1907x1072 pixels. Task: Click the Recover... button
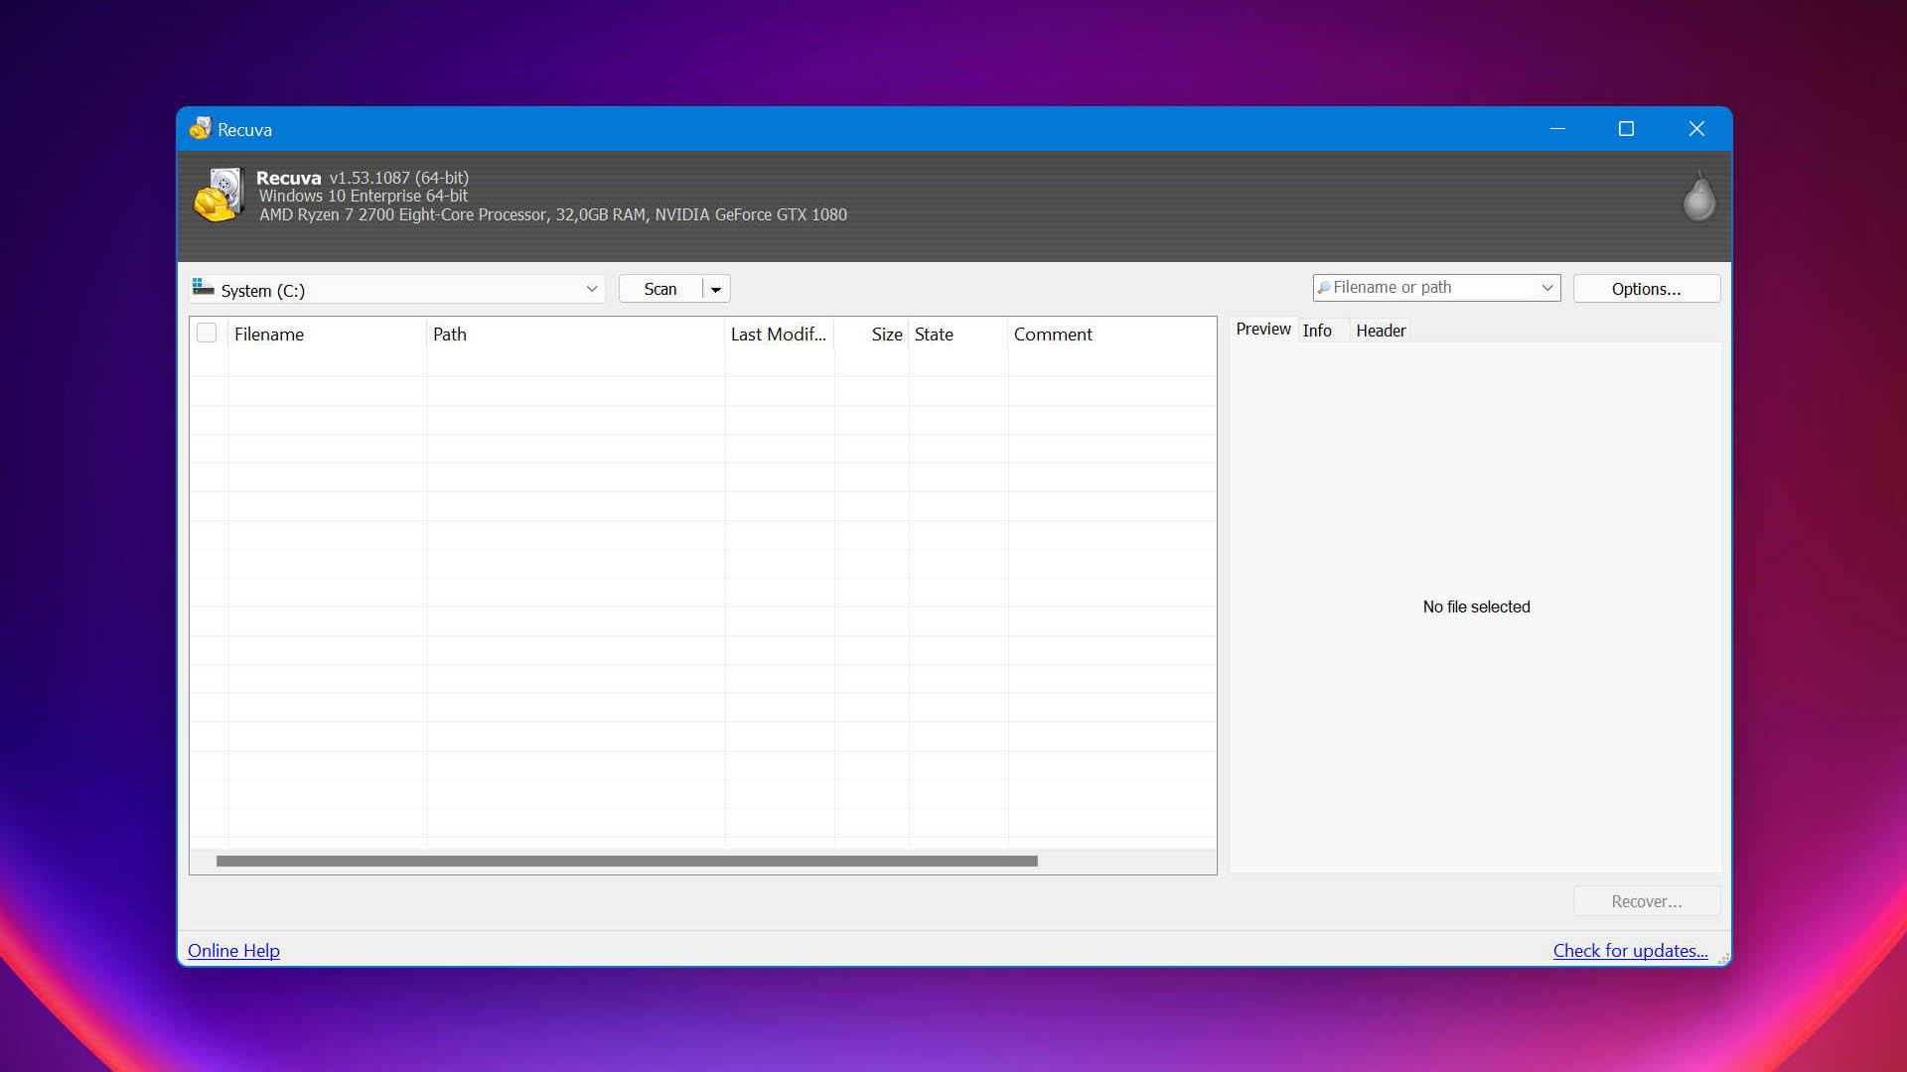pyautogui.click(x=1647, y=901)
